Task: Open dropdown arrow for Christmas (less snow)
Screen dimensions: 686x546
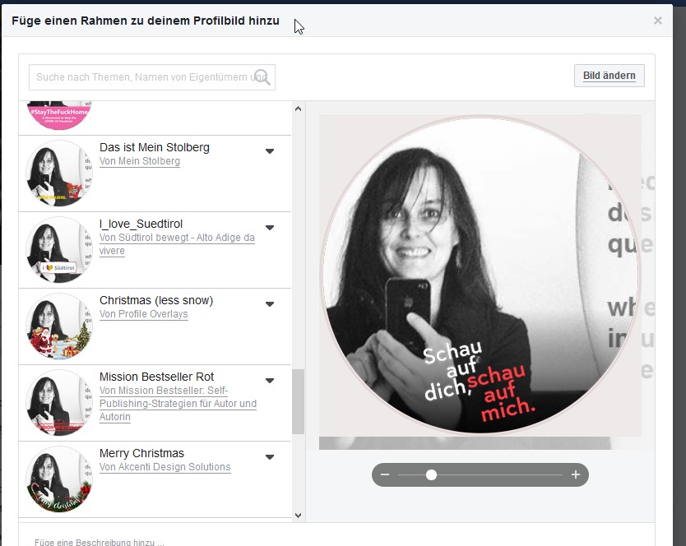Action: pyautogui.click(x=270, y=304)
